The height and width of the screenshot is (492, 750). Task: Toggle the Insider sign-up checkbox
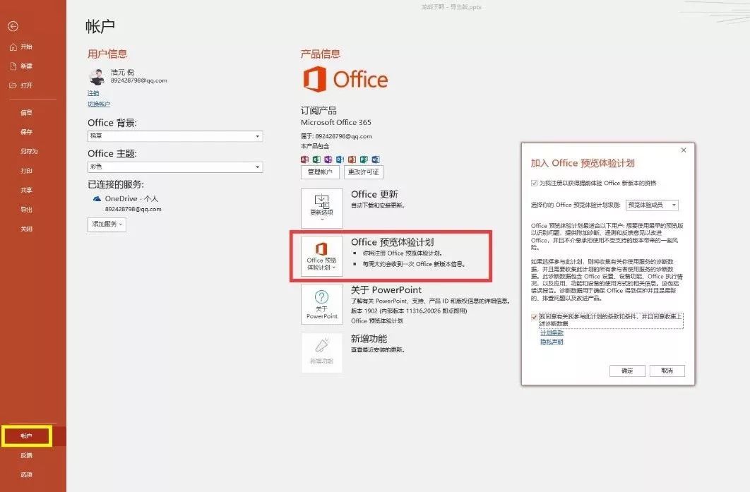point(535,183)
